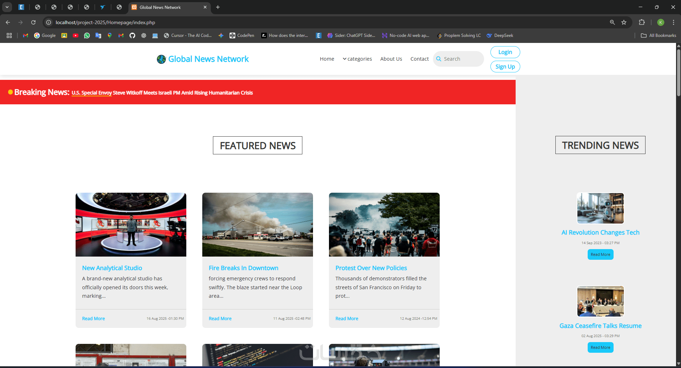Click the site Search field
Image resolution: width=681 pixels, height=368 pixels.
point(458,59)
